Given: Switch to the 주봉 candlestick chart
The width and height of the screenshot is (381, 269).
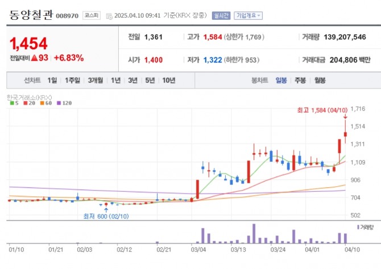Looking at the screenshot, I should [x=300, y=80].
